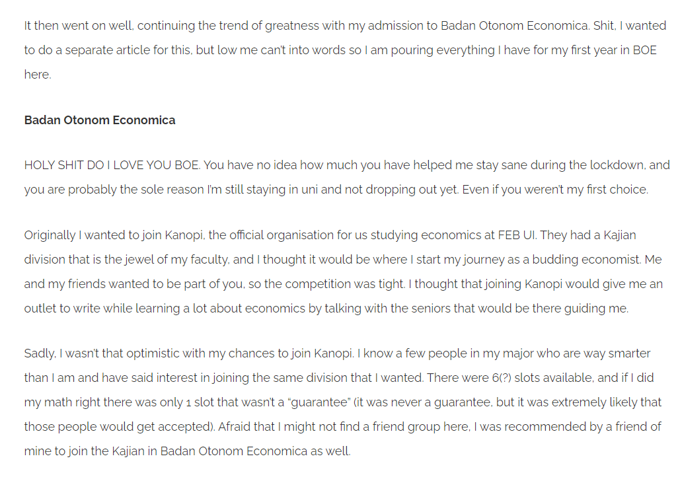Viewport: 680px width, 479px height.
Task: Click the words "first choice"
Action: 615,190
